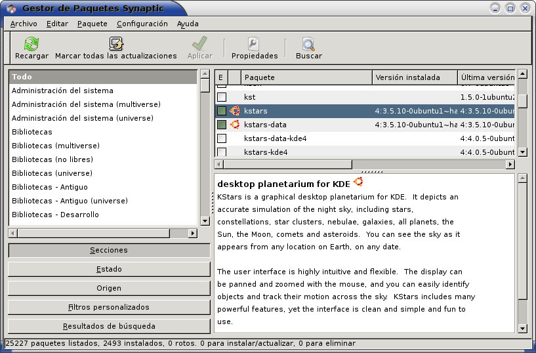536x353 pixels.
Task: Mark the kstars-data-kde4 package checkbox
Action: coord(222,138)
